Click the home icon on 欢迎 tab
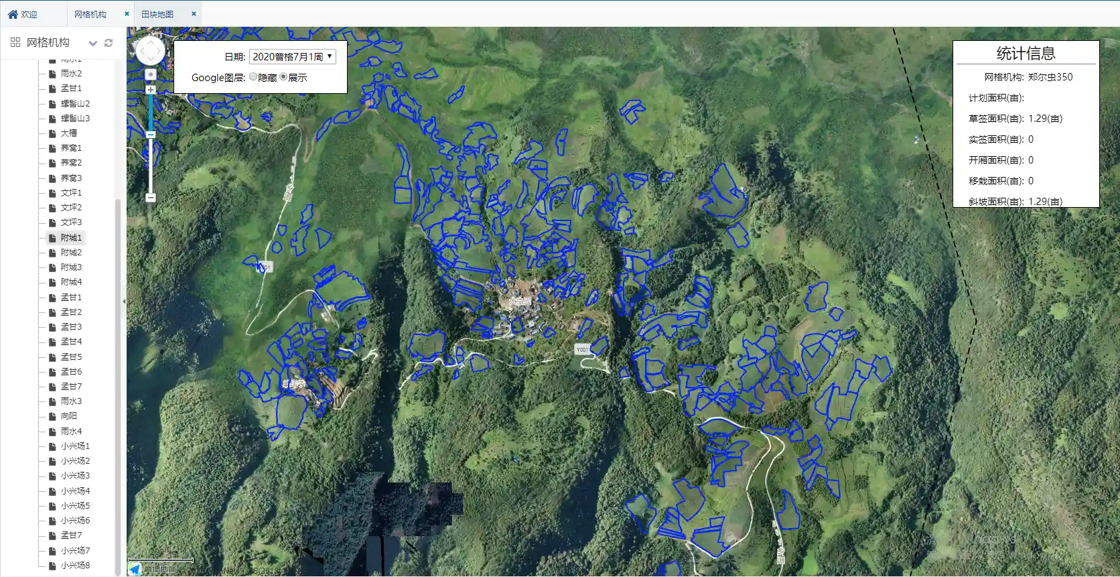The height and width of the screenshot is (577, 1120). click(12, 14)
